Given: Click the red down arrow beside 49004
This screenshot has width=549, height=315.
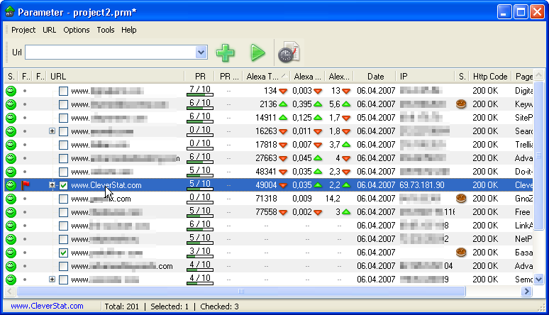Looking at the screenshot, I should tap(283, 185).
